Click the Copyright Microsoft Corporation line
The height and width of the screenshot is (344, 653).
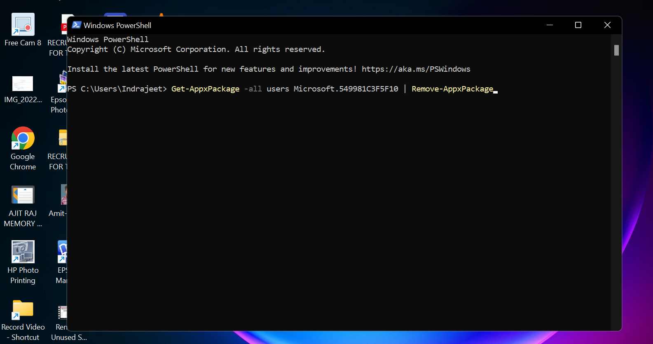196,49
